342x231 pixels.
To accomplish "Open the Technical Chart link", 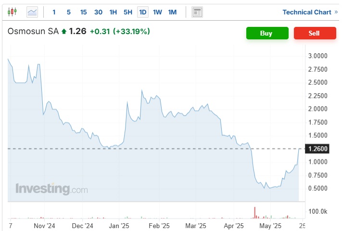I will click(x=306, y=12).
